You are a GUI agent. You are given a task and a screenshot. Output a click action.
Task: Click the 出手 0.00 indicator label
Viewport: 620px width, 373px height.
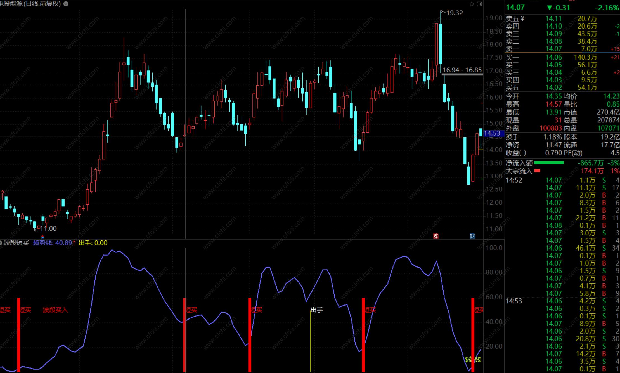(93, 243)
